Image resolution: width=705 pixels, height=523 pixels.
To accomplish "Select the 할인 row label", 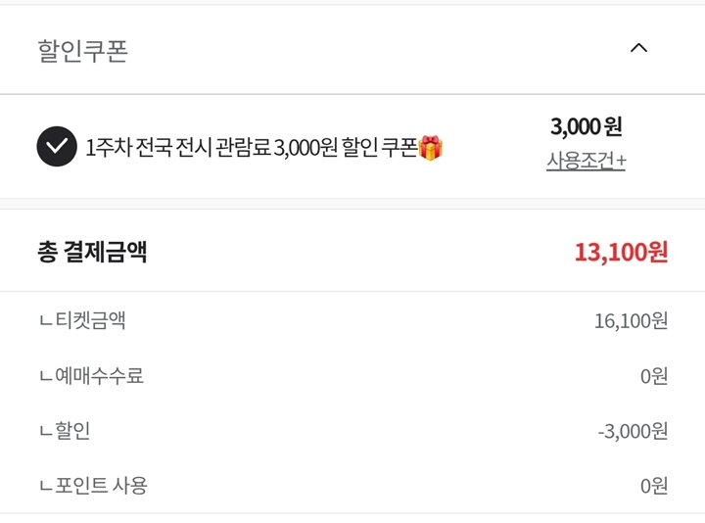I will pos(73,430).
